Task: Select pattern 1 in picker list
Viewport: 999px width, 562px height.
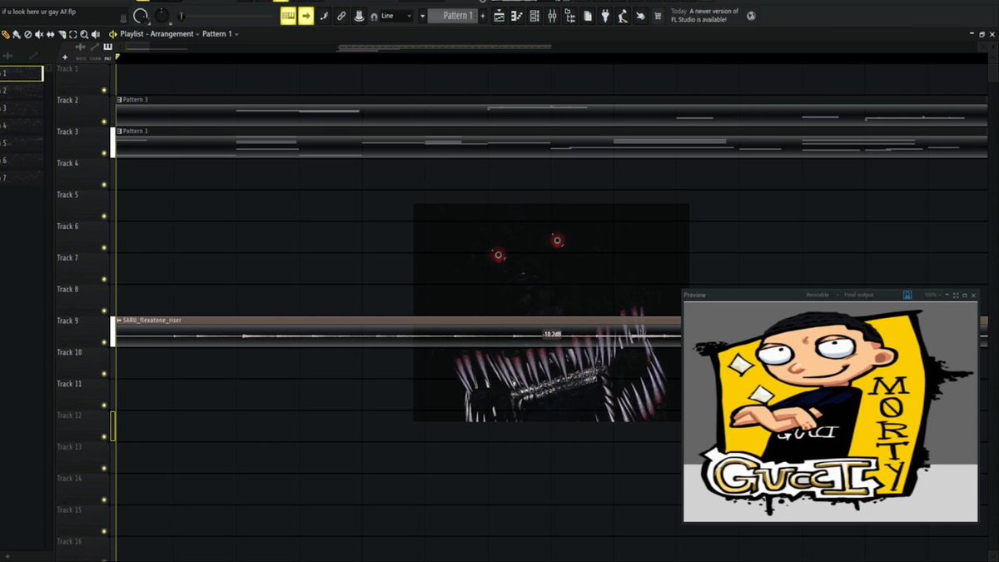Action: [x=22, y=73]
